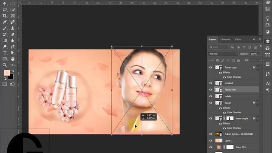Select the Rectangular Marquee tool
Screen dimensions: 272x153
12,3
